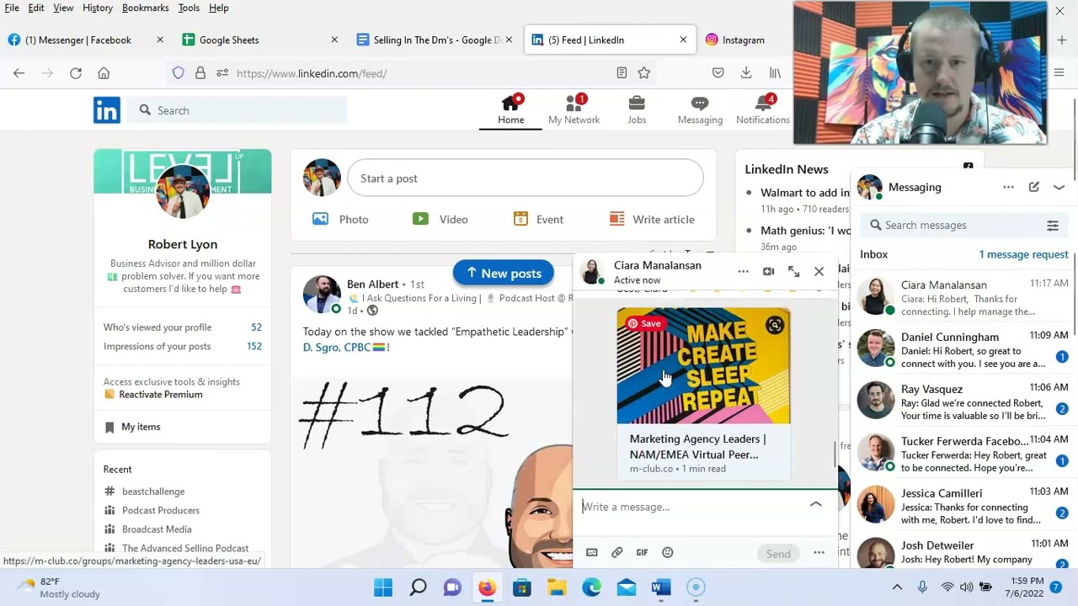
Task: Open My Network nav icon
Action: point(574,110)
